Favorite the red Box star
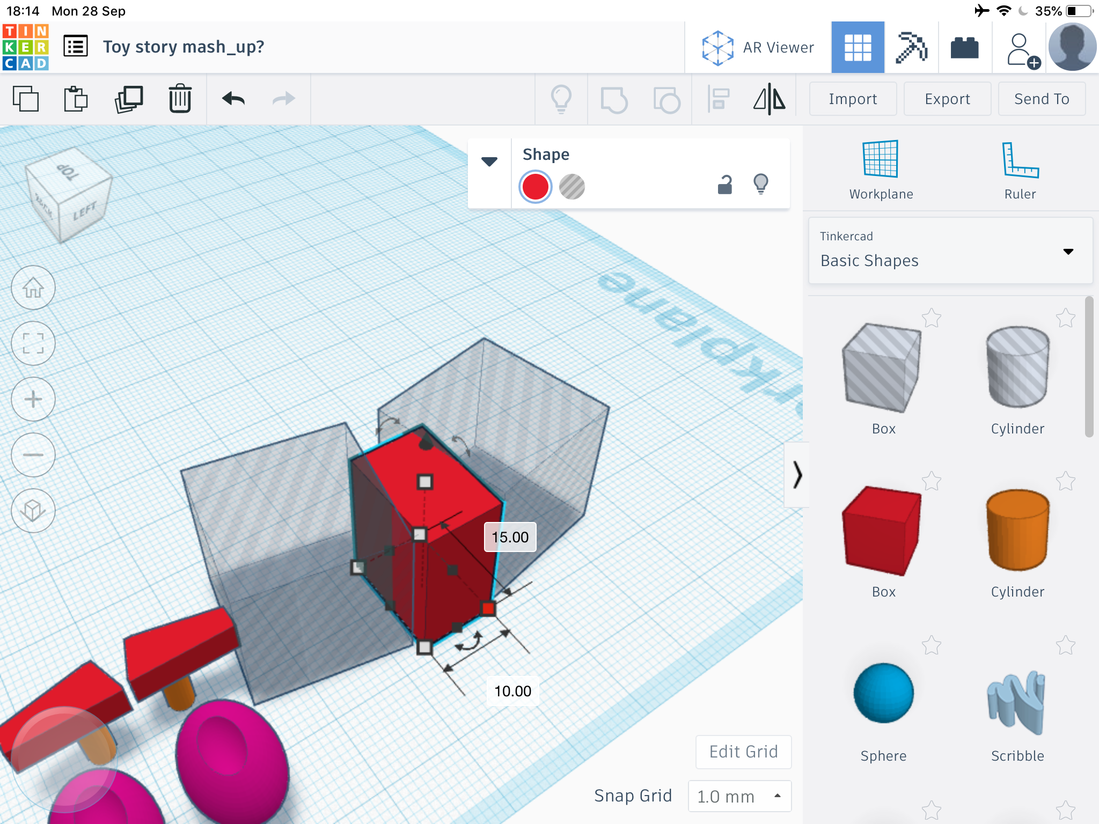Image resolution: width=1099 pixels, height=824 pixels. pos(932,481)
